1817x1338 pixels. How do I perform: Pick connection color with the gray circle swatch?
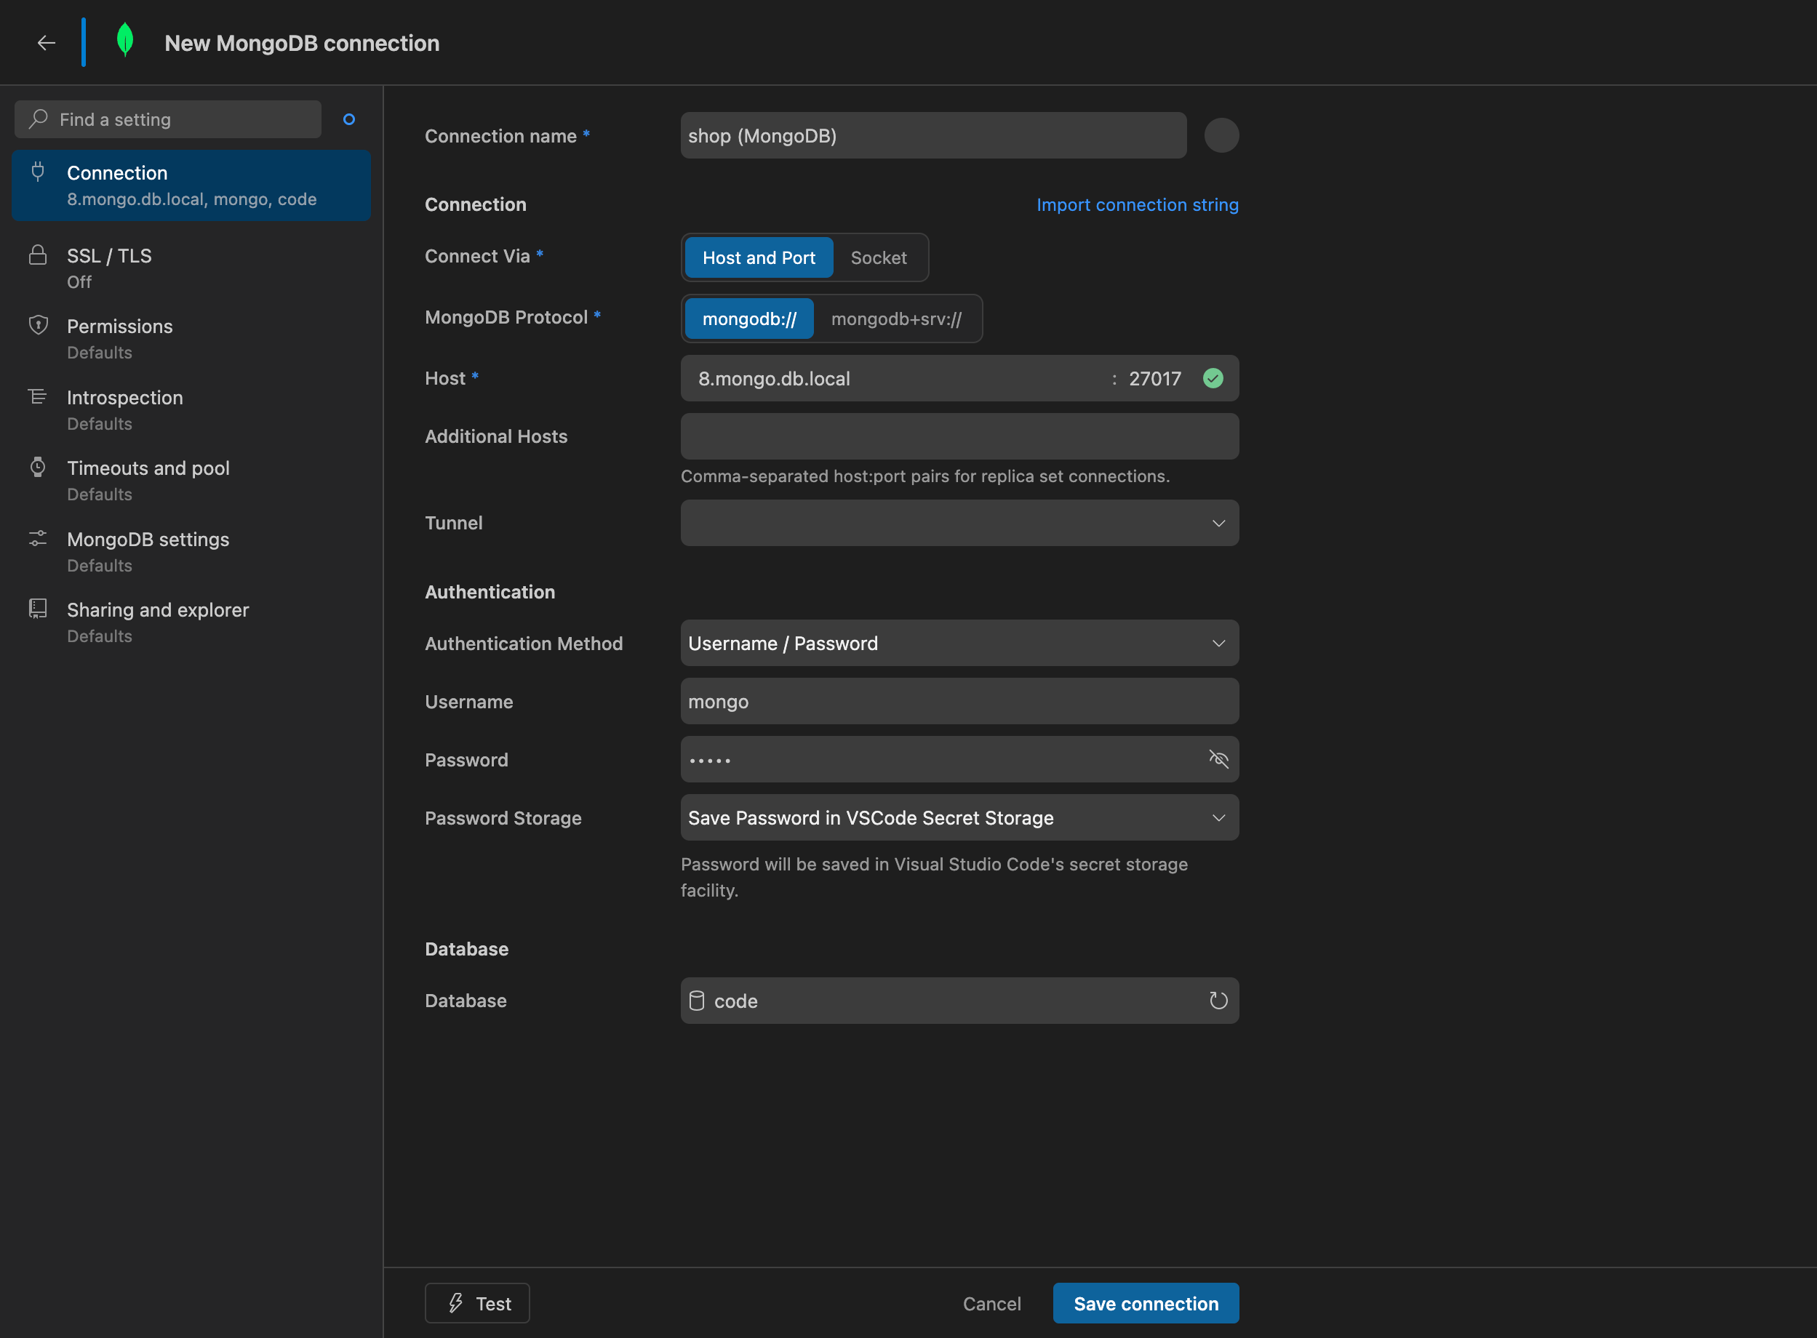1221,135
